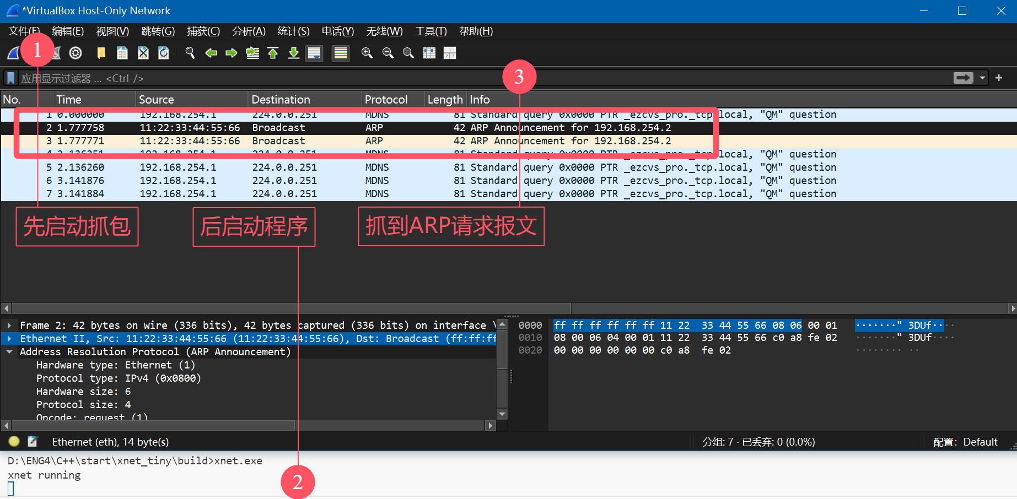1017x499 pixels.
Task: Open the 分析(A) menu
Action: 249,31
